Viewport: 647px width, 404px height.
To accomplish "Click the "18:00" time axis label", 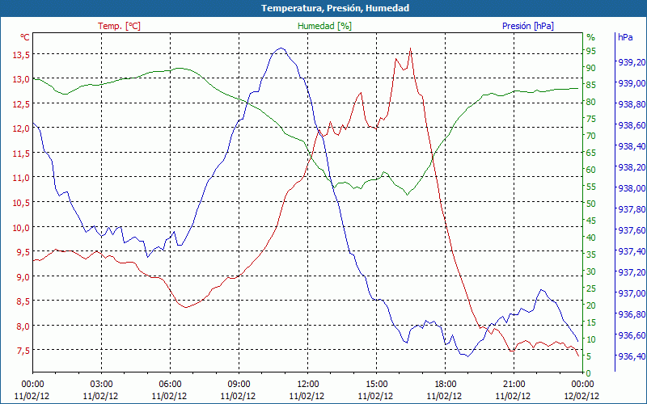I will (445, 385).
